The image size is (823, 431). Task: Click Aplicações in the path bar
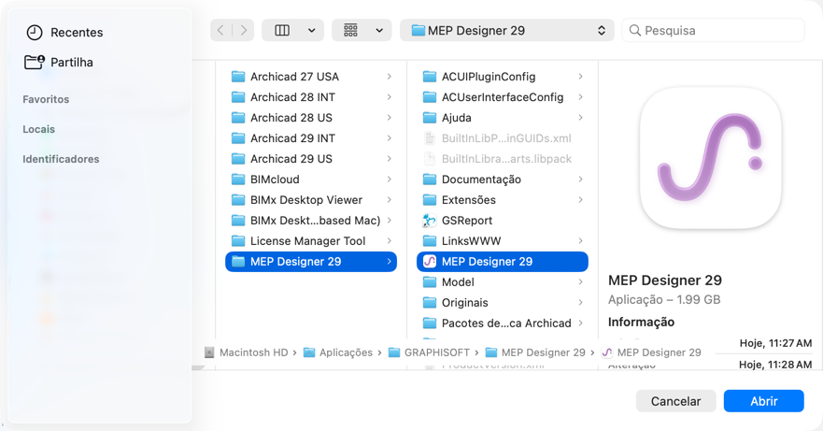coord(338,352)
